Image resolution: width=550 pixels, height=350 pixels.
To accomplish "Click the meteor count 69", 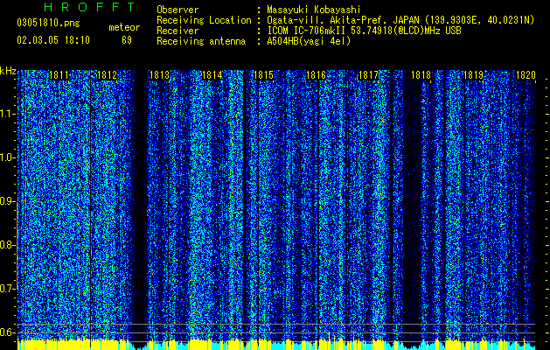I will [x=127, y=40].
